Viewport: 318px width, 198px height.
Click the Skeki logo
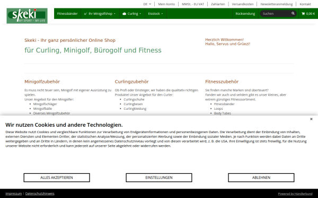(27, 16)
